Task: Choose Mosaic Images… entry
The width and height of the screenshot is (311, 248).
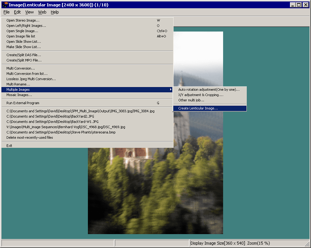Action: pyautogui.click(x=87, y=95)
